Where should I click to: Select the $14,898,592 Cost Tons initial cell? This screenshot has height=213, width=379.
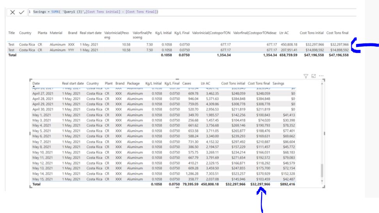pyautogui.click(x=315, y=50)
